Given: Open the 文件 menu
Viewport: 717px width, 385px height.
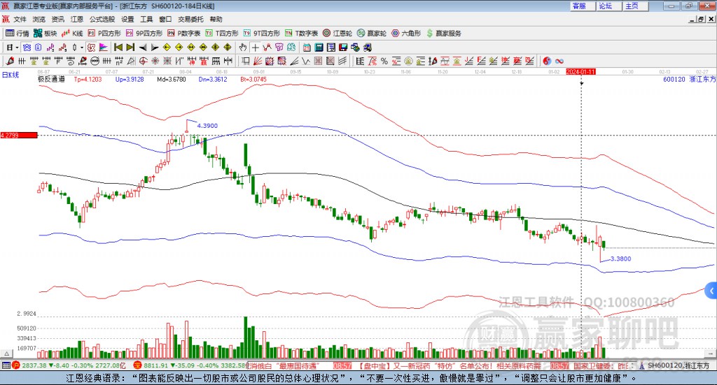Looking at the screenshot, I should point(20,19).
